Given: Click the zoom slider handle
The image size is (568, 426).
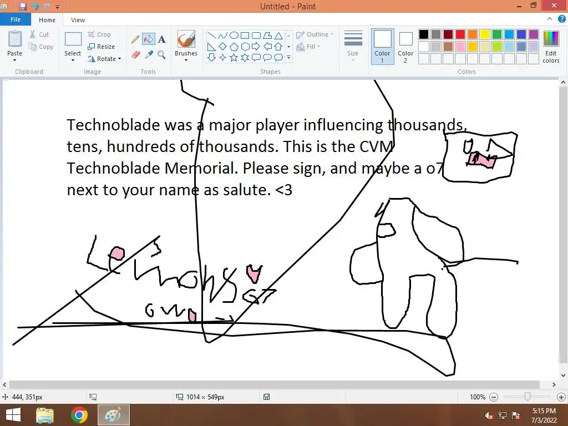Looking at the screenshot, I should [528, 397].
